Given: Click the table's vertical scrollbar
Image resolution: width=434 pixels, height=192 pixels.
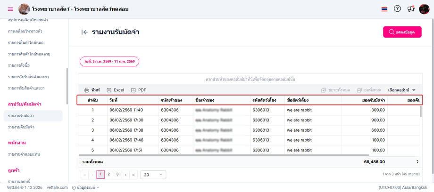Looking at the screenshot, I should point(421,112).
